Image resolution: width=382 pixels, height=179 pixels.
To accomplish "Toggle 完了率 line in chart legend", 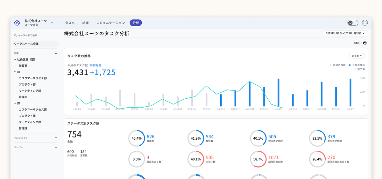I will pos(359,69).
